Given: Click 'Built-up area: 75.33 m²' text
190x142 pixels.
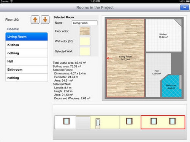Looking at the screenshot, I should pos(67,66).
